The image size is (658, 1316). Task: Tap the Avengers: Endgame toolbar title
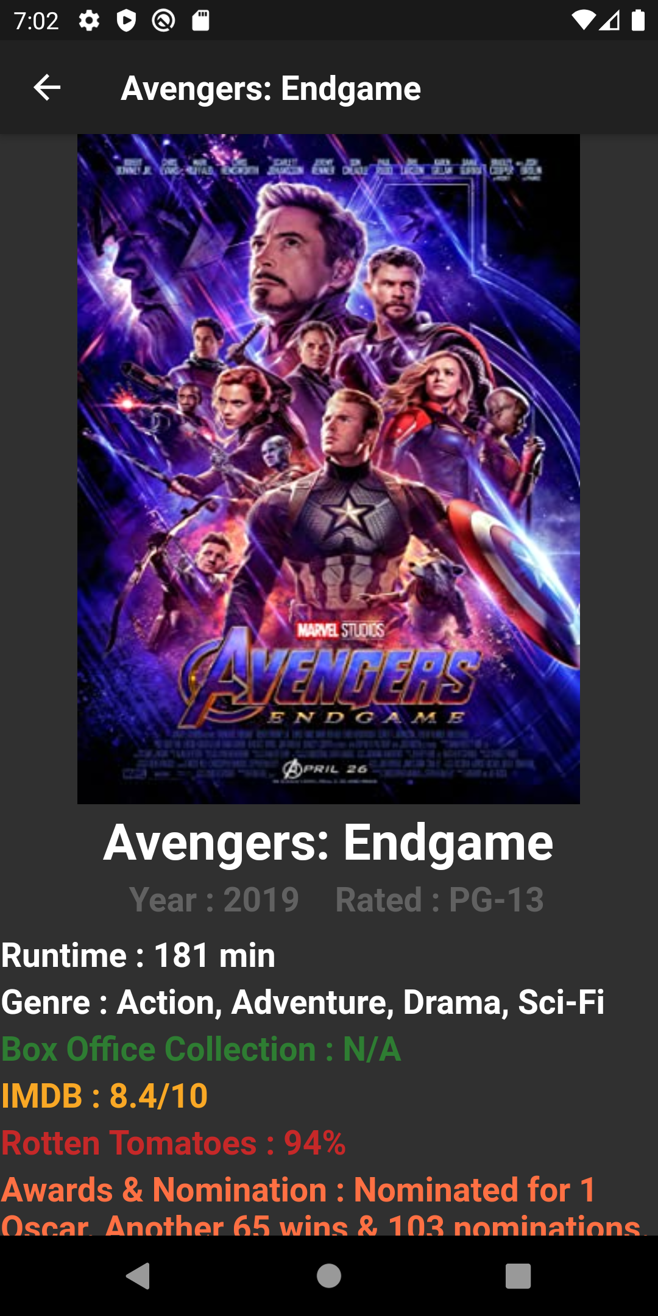tap(271, 88)
